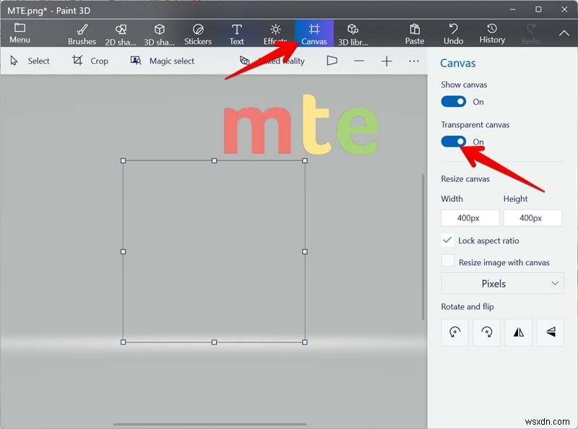
Task: Open the 2D shapes panel
Action: click(120, 33)
